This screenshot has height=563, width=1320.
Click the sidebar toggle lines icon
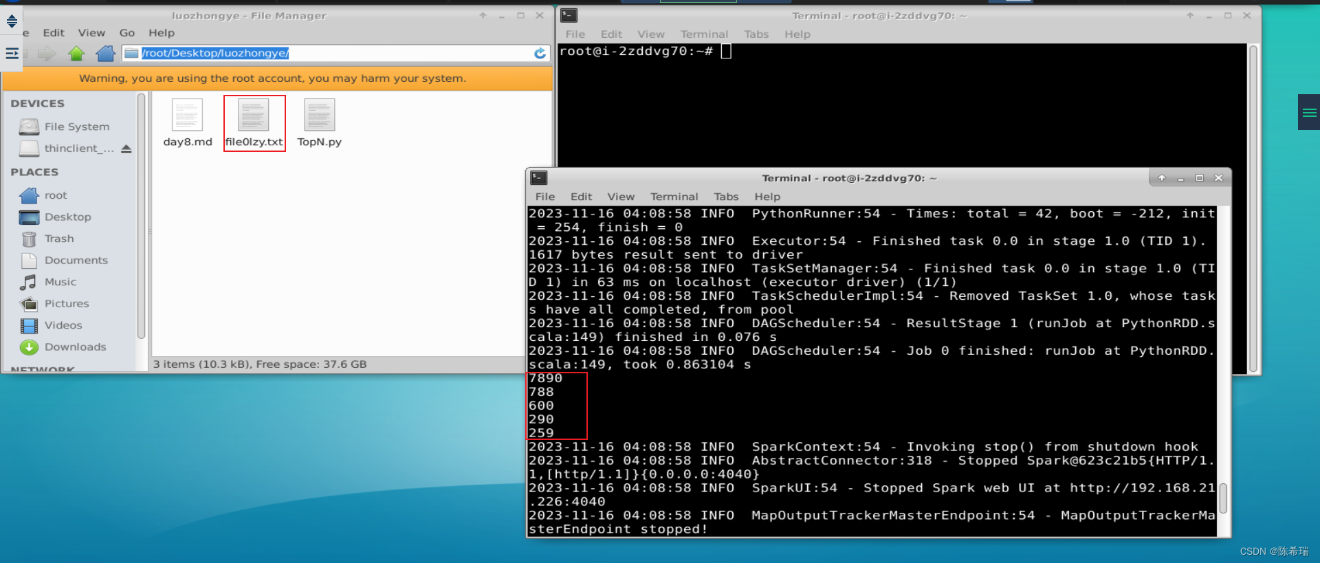[12, 53]
